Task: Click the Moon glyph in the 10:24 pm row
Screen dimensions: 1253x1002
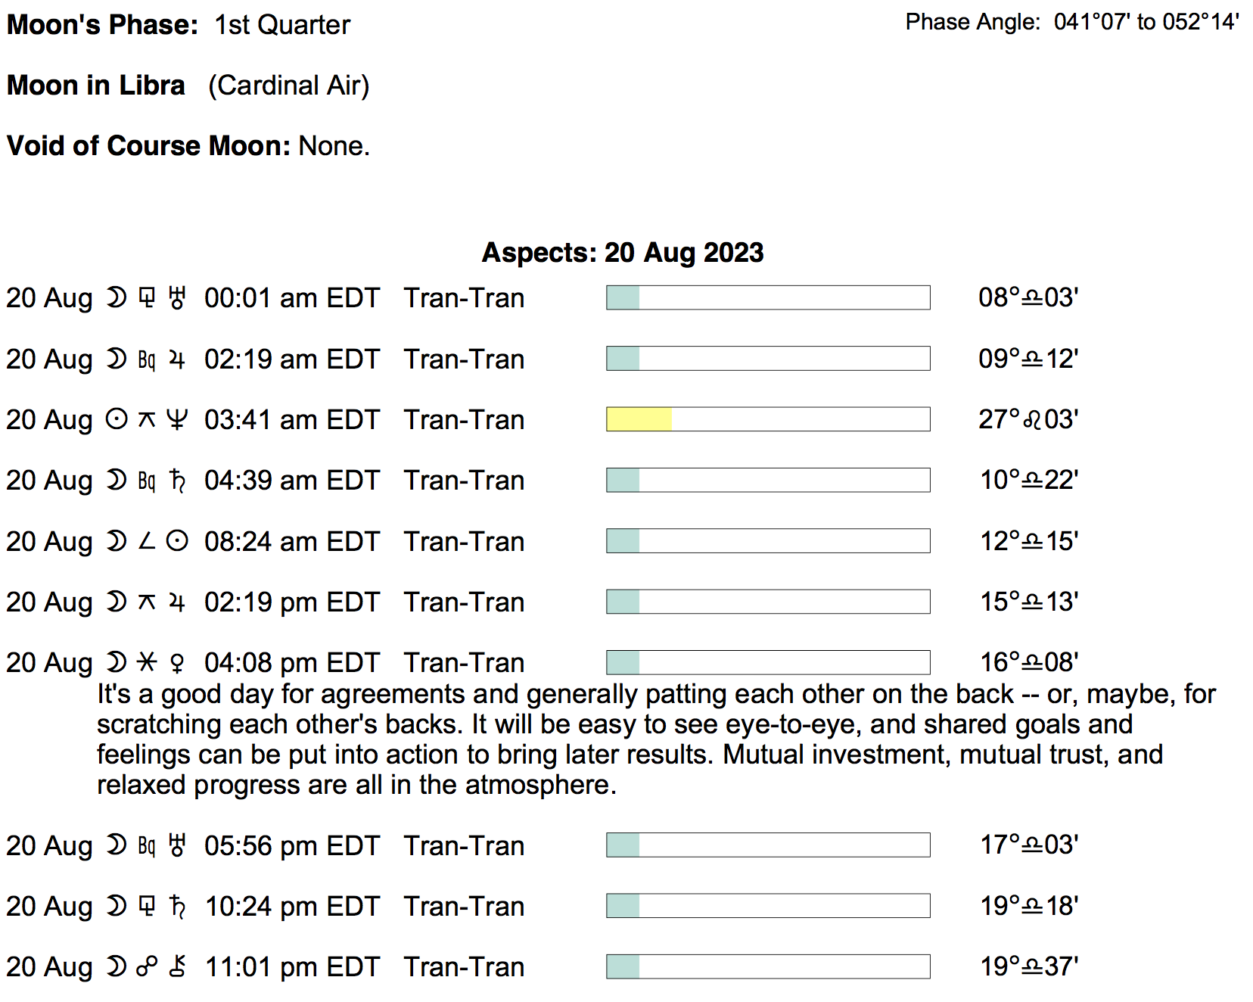Action: [117, 907]
